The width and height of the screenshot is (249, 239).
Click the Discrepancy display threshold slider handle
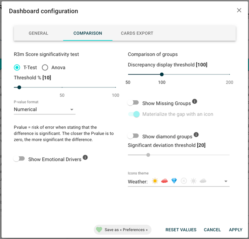click(162, 74)
